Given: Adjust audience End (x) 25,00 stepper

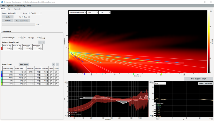Looking at the screenshot, I should (31, 48).
